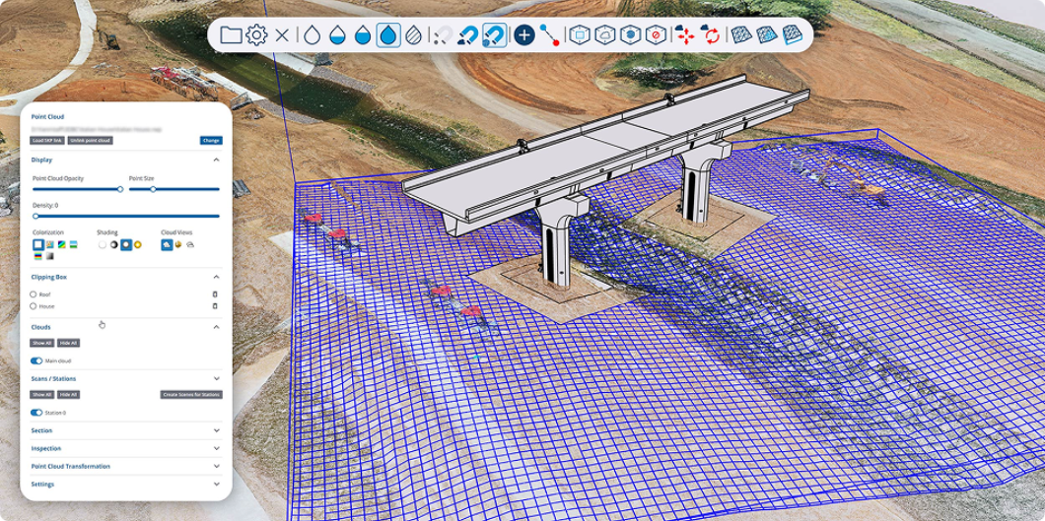Image resolution: width=1045 pixels, height=521 pixels.
Task: Click the Unlink point cloud button
Action: pyautogui.click(x=90, y=141)
